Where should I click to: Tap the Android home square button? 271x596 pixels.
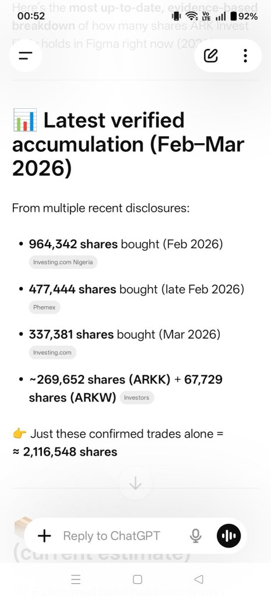tap(138, 579)
